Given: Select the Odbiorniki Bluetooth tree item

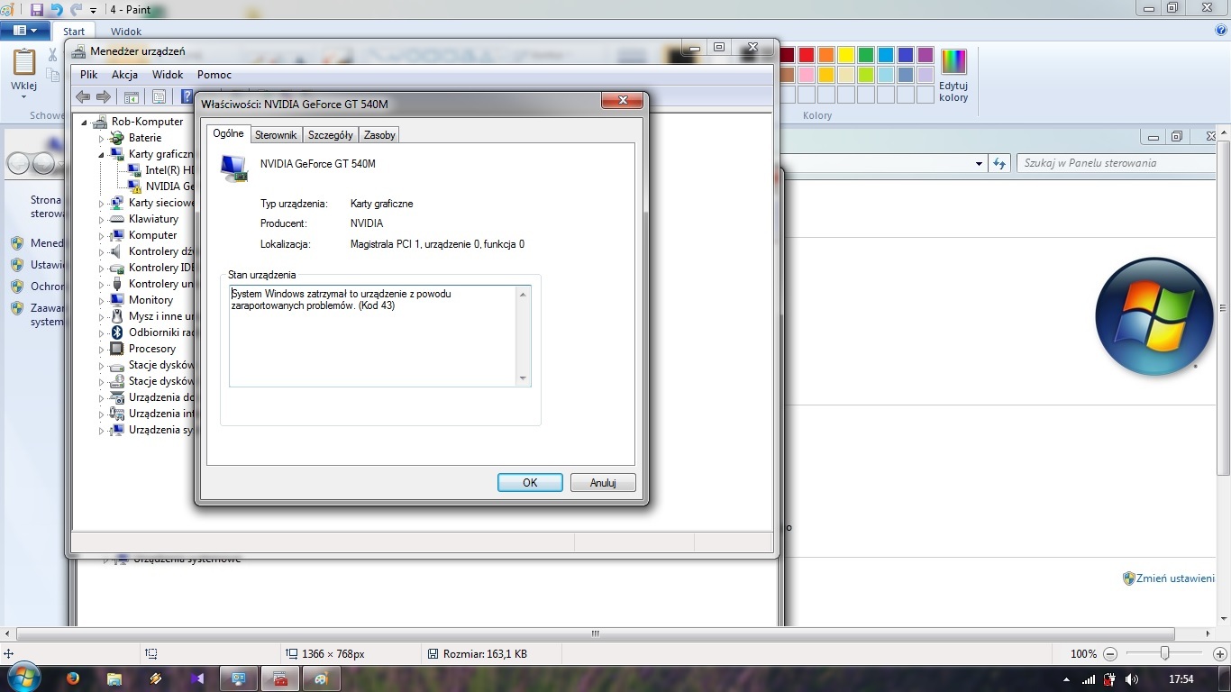Looking at the screenshot, I should (x=153, y=332).
